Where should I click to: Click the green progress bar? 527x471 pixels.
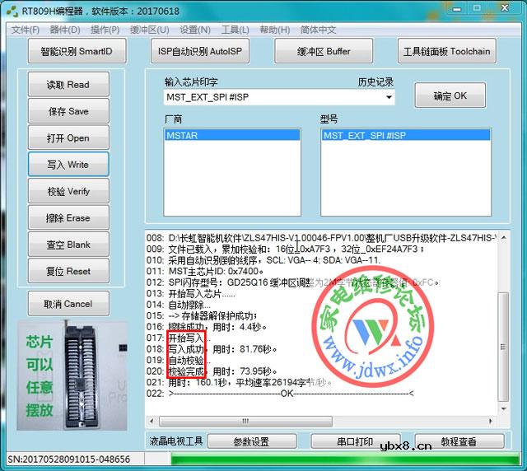pos(346,459)
